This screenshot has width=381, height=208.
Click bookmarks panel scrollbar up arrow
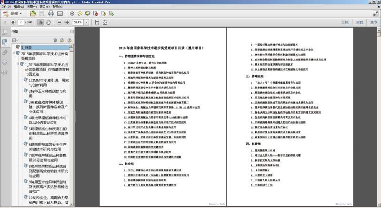coord(71,46)
